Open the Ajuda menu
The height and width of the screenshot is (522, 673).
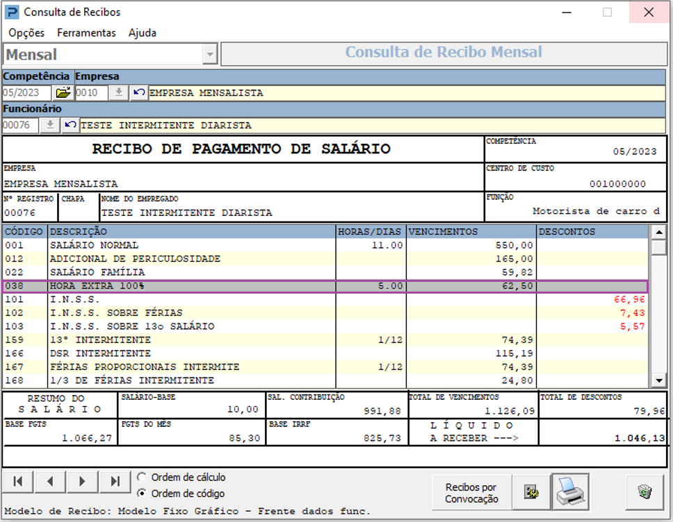143,33
